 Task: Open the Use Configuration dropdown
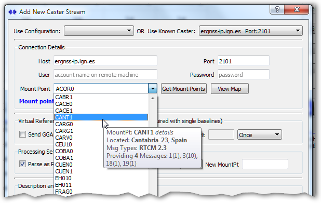point(99,31)
